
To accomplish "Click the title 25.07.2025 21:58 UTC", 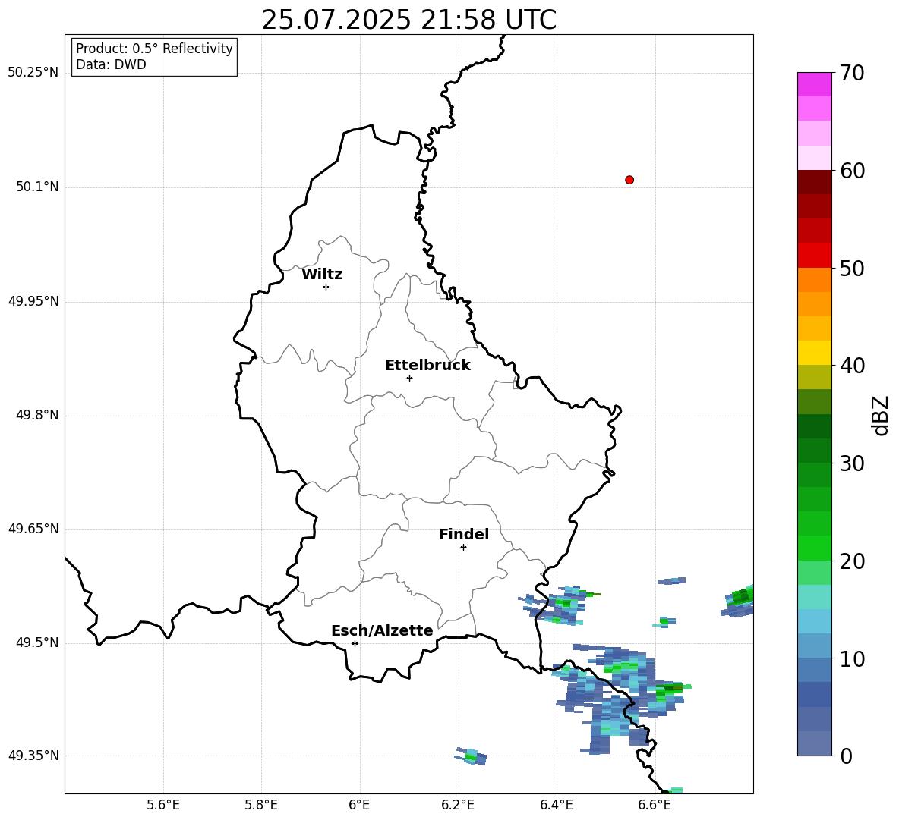I will pyautogui.click(x=409, y=20).
